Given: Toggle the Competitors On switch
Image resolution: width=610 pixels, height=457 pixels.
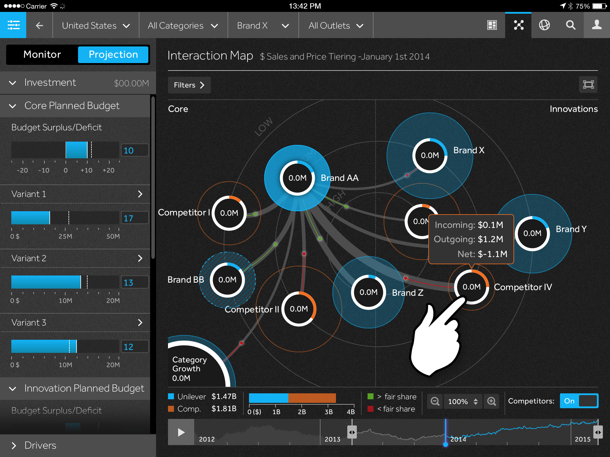Looking at the screenshot, I should (579, 401).
